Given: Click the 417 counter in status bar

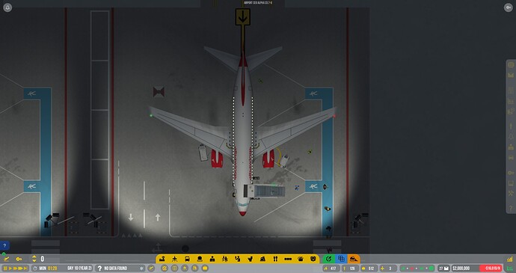Looking at the screenshot, I should [x=331, y=269].
